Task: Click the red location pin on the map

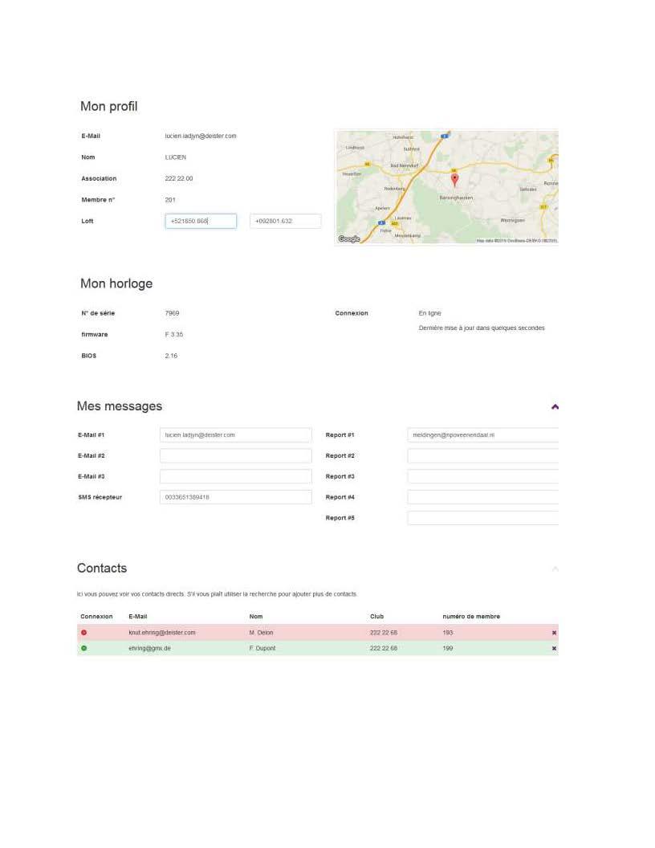Action: click(x=454, y=180)
